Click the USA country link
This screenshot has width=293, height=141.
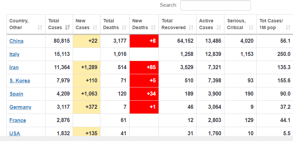15,134
